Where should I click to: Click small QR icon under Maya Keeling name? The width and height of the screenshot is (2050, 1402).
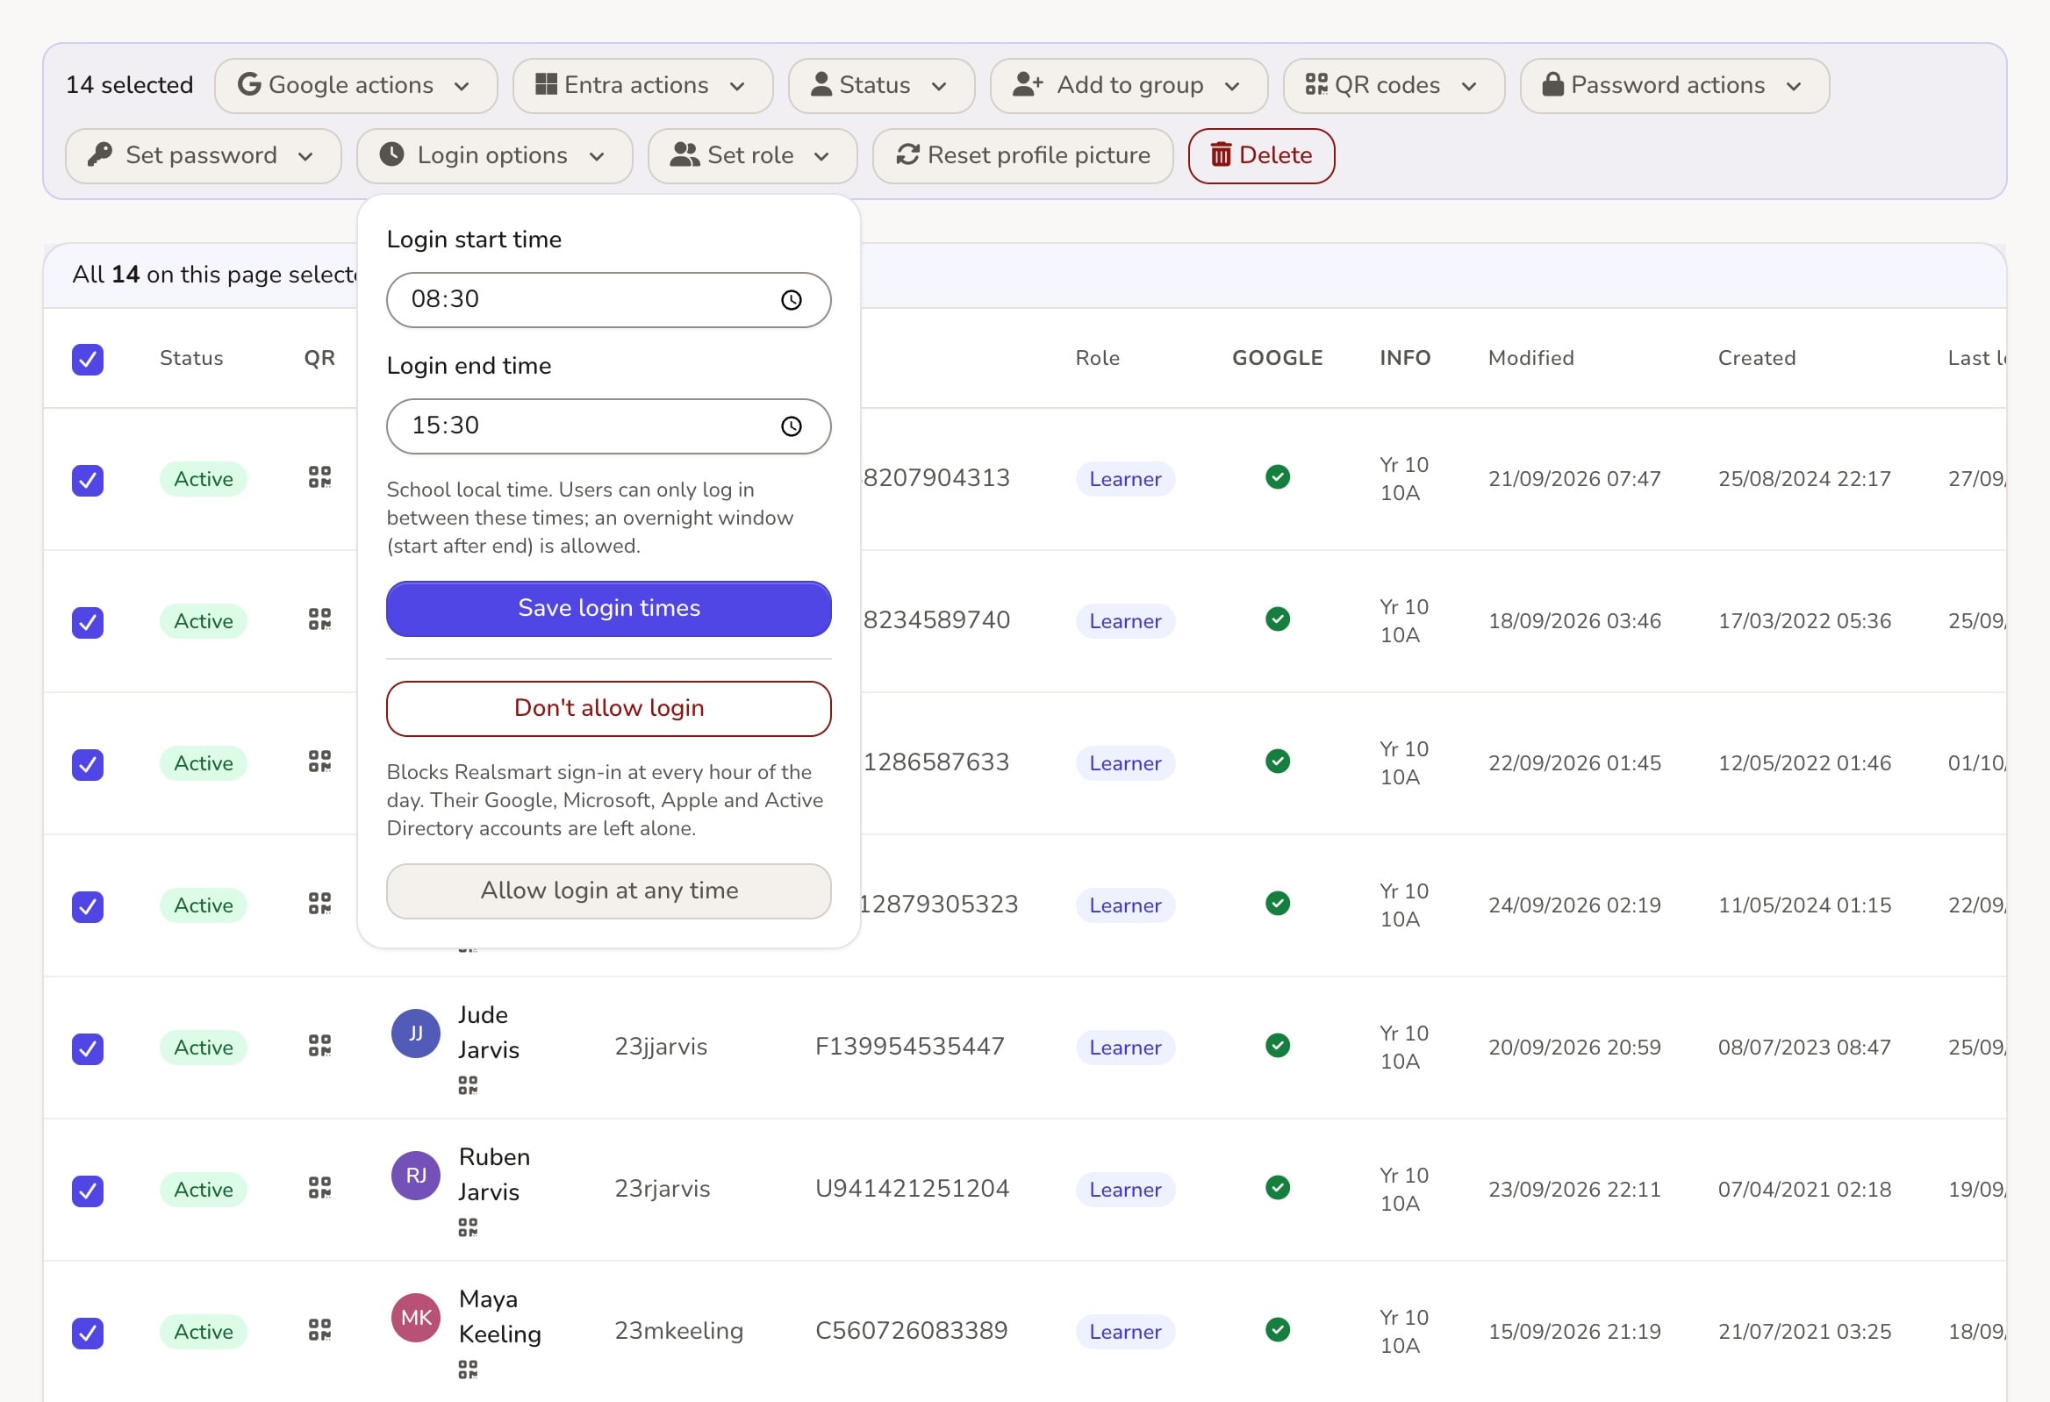click(x=468, y=1370)
